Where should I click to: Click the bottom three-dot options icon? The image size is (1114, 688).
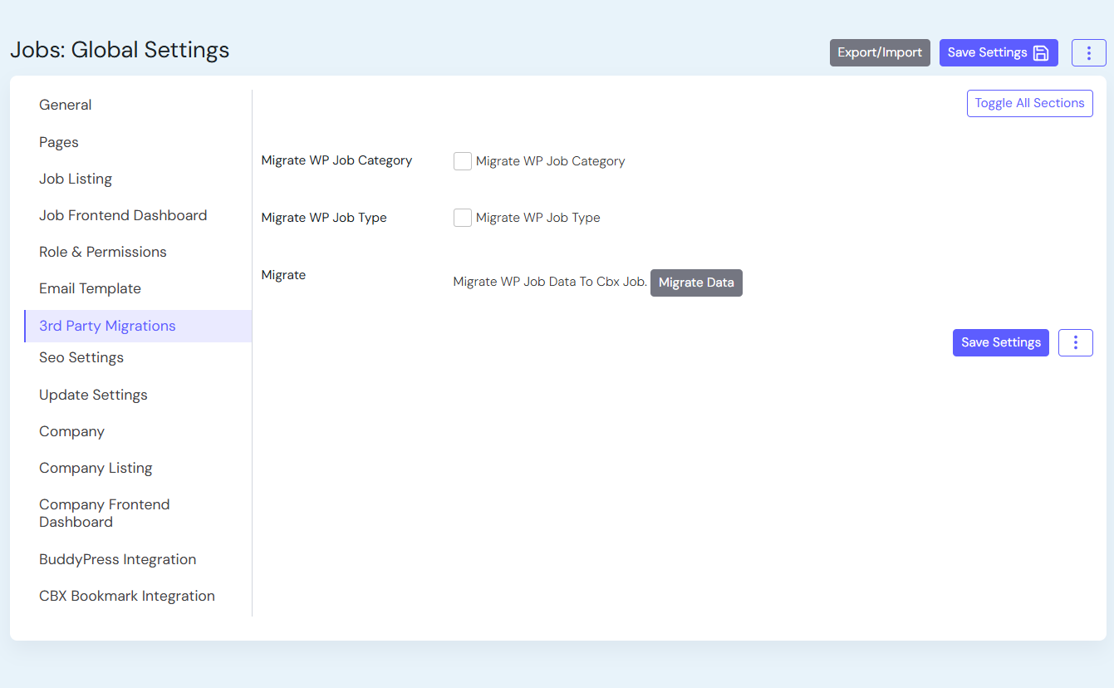coord(1075,342)
